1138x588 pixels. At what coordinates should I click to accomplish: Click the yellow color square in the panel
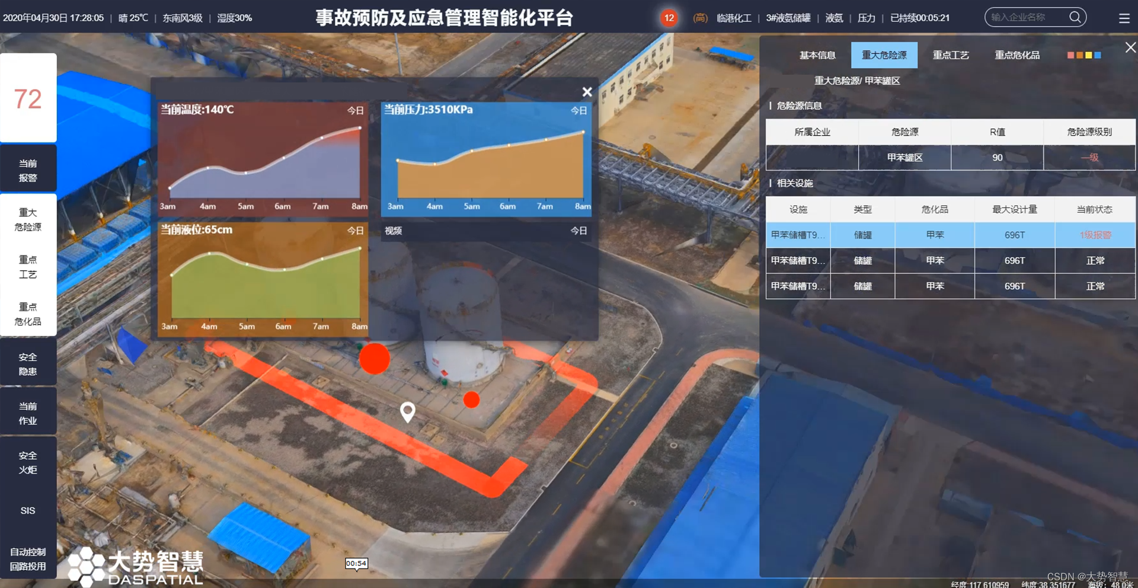(x=1088, y=55)
